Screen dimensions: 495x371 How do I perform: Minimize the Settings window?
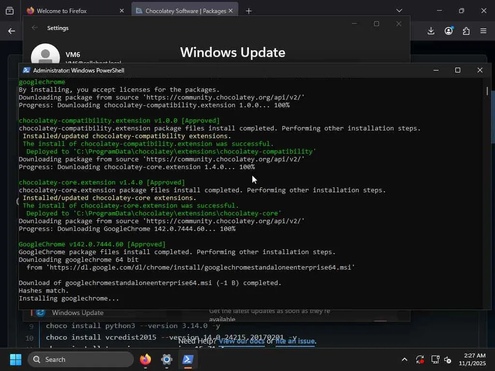354,24
